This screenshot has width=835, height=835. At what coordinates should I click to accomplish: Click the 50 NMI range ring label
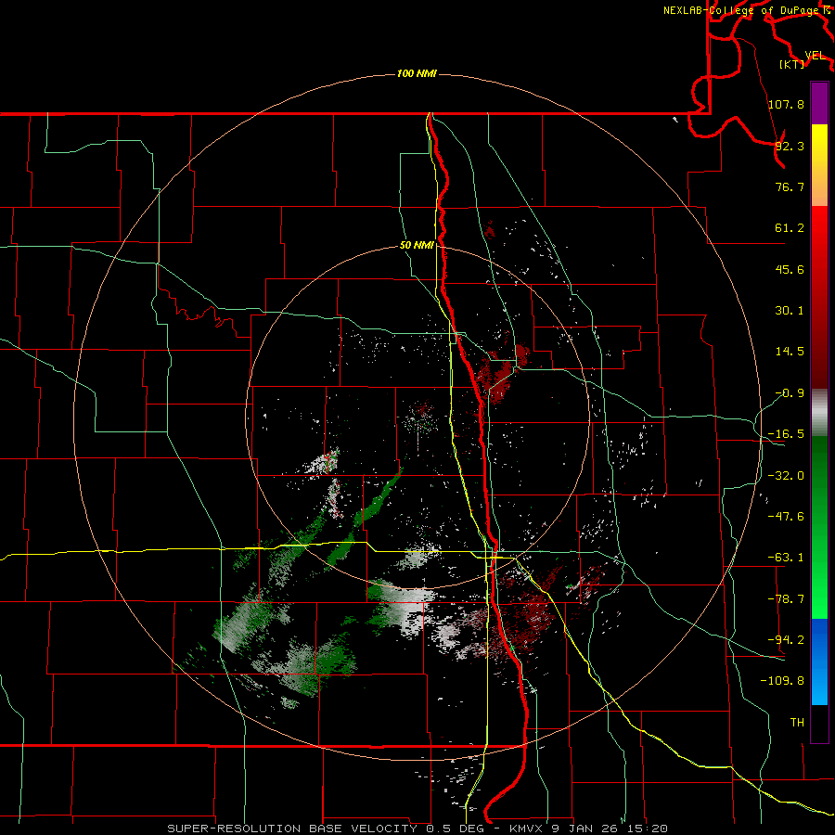click(x=417, y=246)
